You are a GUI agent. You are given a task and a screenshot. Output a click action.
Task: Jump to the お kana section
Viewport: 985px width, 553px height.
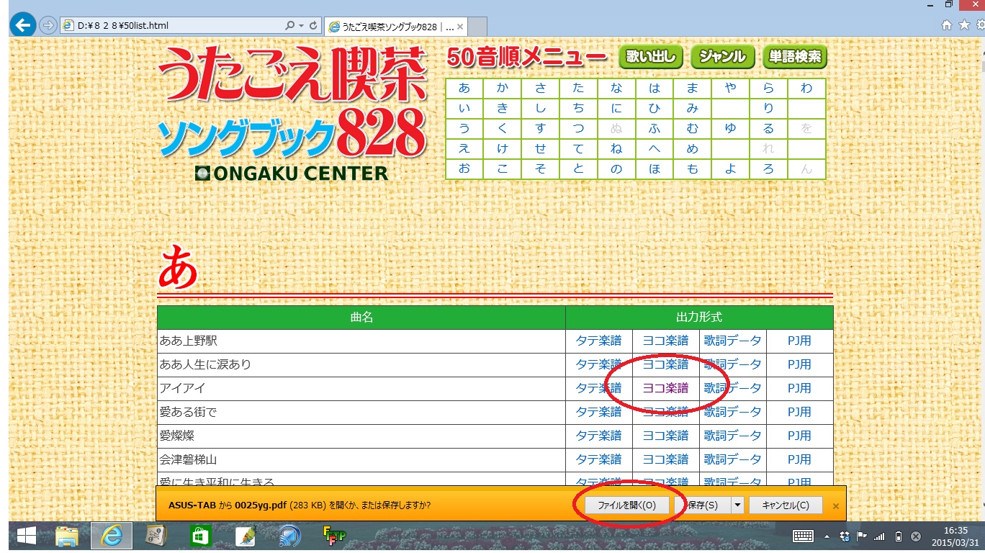tap(464, 169)
